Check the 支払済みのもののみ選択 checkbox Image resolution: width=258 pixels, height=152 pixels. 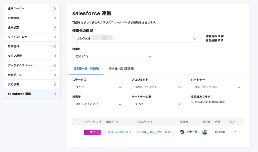[x=192, y=102]
